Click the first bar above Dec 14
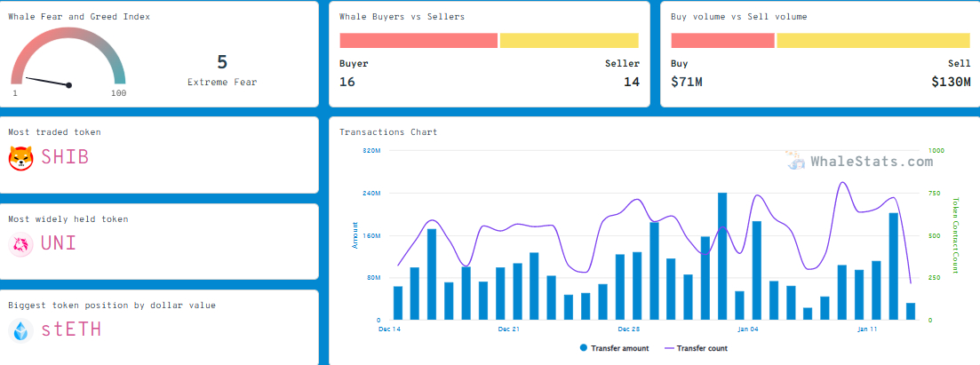 398,303
